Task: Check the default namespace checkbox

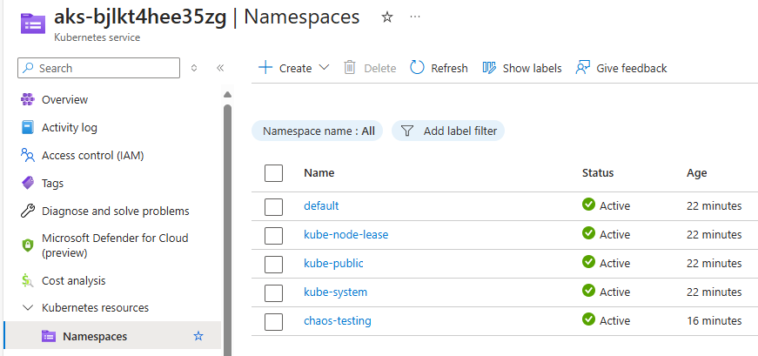Action: [273, 206]
